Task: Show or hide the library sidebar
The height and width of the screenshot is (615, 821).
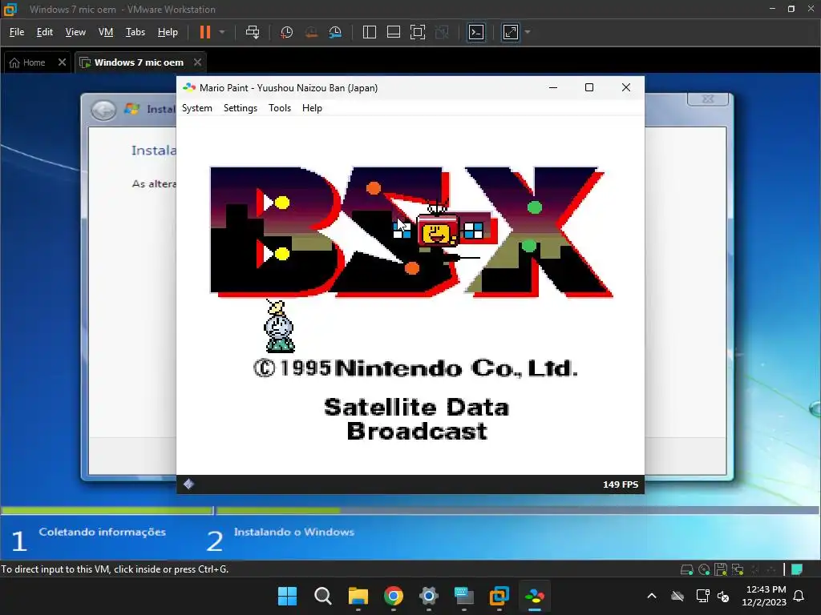Action: (369, 32)
